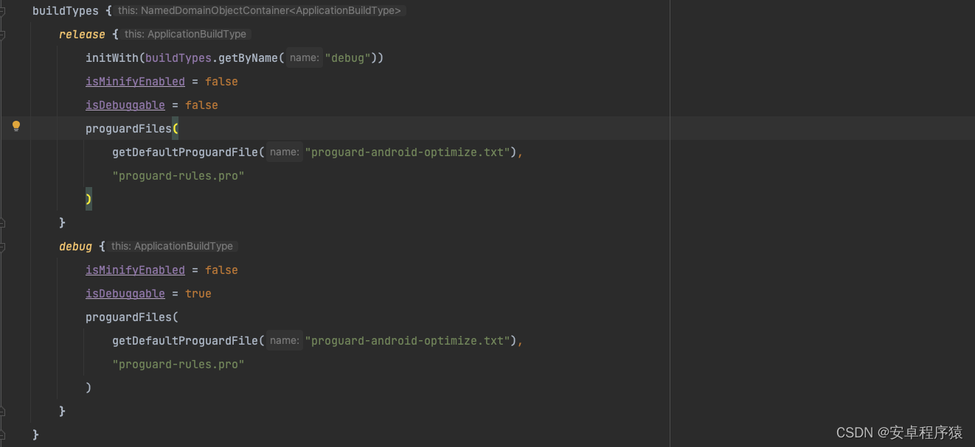This screenshot has height=447, width=975.
Task: Collapse the debug block fold marker
Action: click(4, 246)
